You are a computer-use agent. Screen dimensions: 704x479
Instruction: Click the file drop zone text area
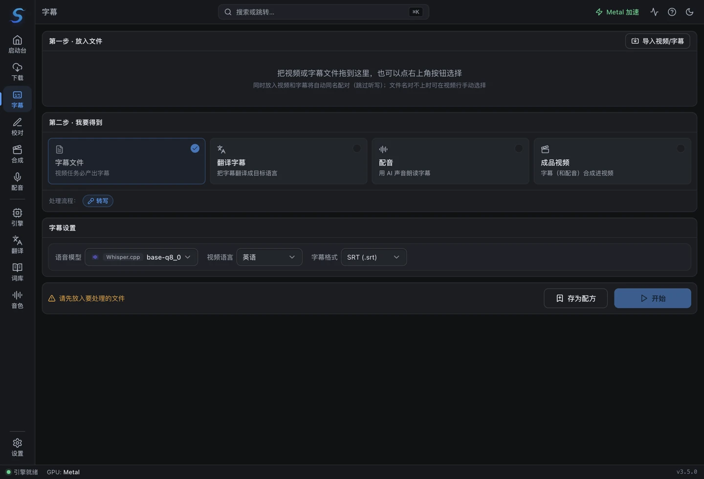coord(370,78)
